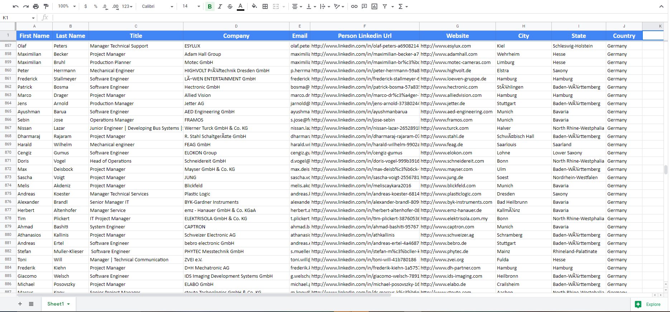
Task: Open the http://www.captron.com link
Action: pyautogui.click(x=447, y=227)
